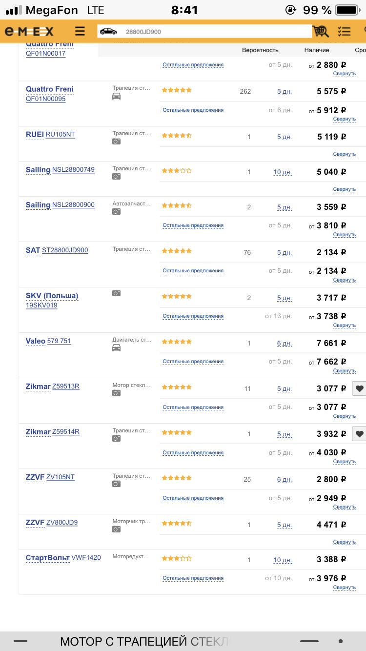
Task: Open the checklist icon in header
Action: (344, 32)
